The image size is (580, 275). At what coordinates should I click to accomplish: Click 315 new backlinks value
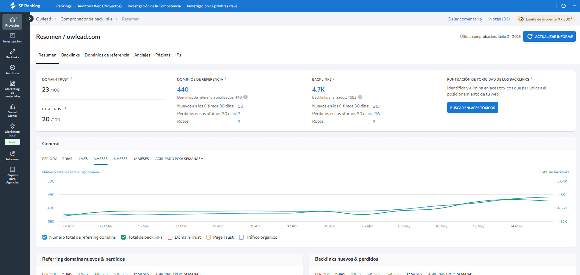(x=376, y=106)
